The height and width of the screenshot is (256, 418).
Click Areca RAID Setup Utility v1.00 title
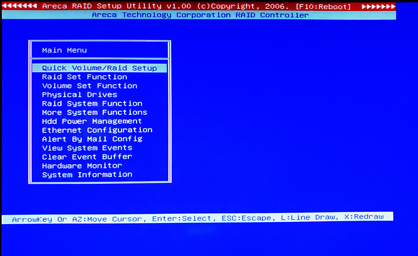pos(117,6)
